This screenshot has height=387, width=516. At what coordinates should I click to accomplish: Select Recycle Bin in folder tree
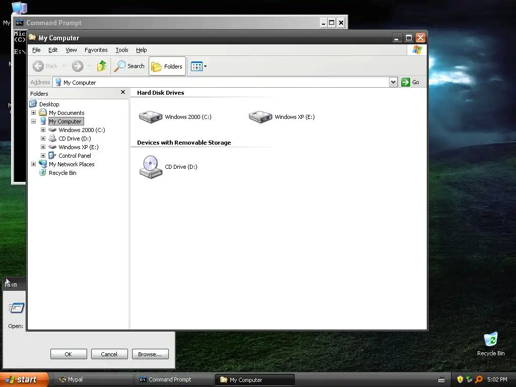click(x=62, y=173)
